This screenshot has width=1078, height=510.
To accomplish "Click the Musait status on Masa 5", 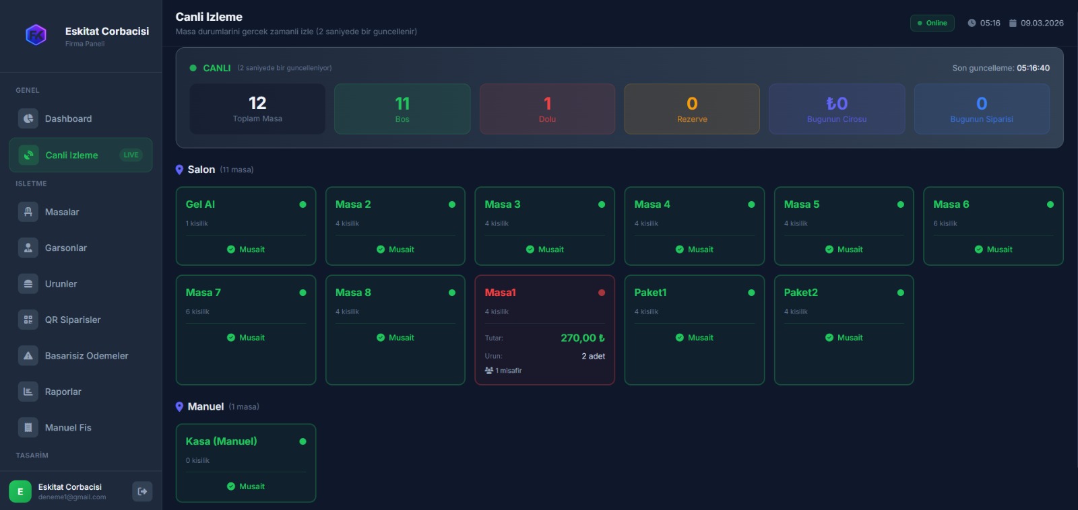I will pos(844,250).
